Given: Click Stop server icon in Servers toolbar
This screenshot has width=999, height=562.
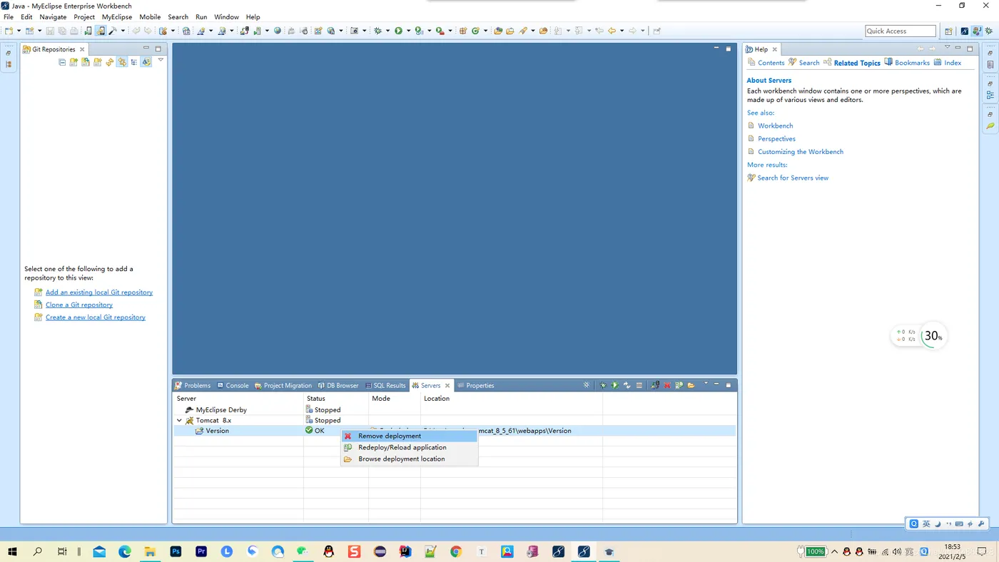Looking at the screenshot, I should 639,385.
